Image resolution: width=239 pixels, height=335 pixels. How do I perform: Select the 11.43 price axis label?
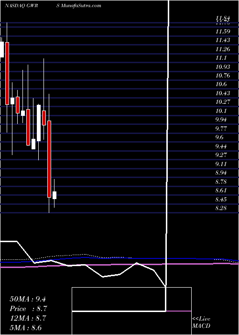point(223,40)
